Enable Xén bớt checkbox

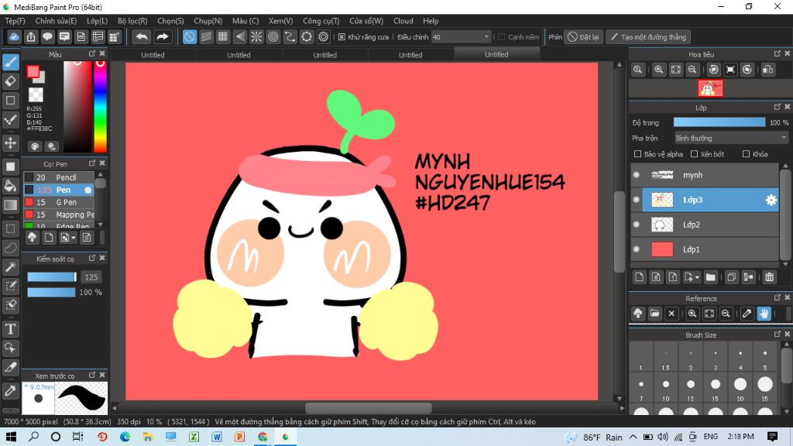point(695,154)
